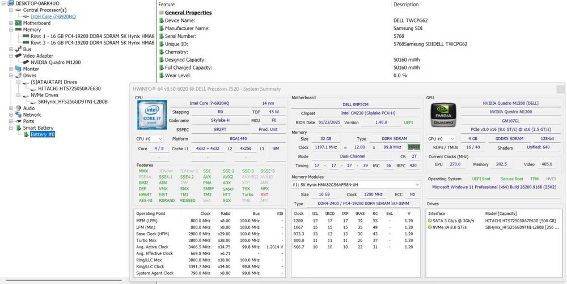567x284 pixels.
Task: Collapse the Central Processor(s) node
Action: 11,10
